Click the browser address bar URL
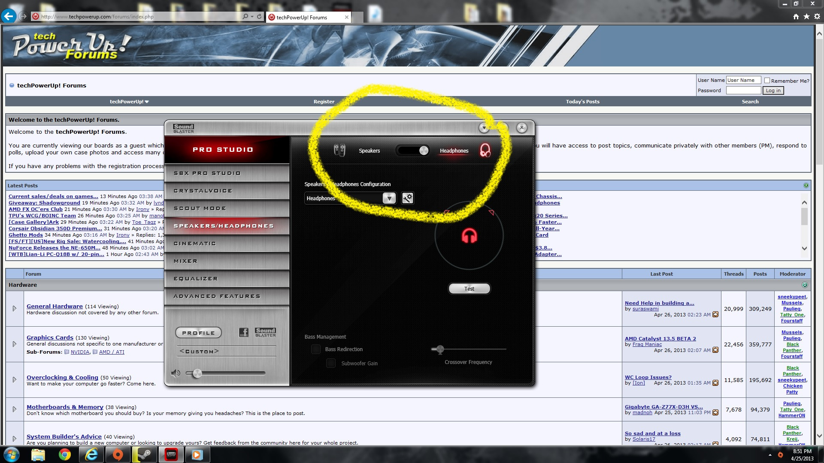Image resolution: width=824 pixels, height=463 pixels. click(x=97, y=17)
